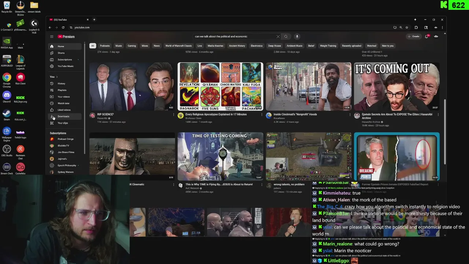This screenshot has height=264, width=469.
Task: Open Jon Bravo Films channel
Action: (x=65, y=152)
